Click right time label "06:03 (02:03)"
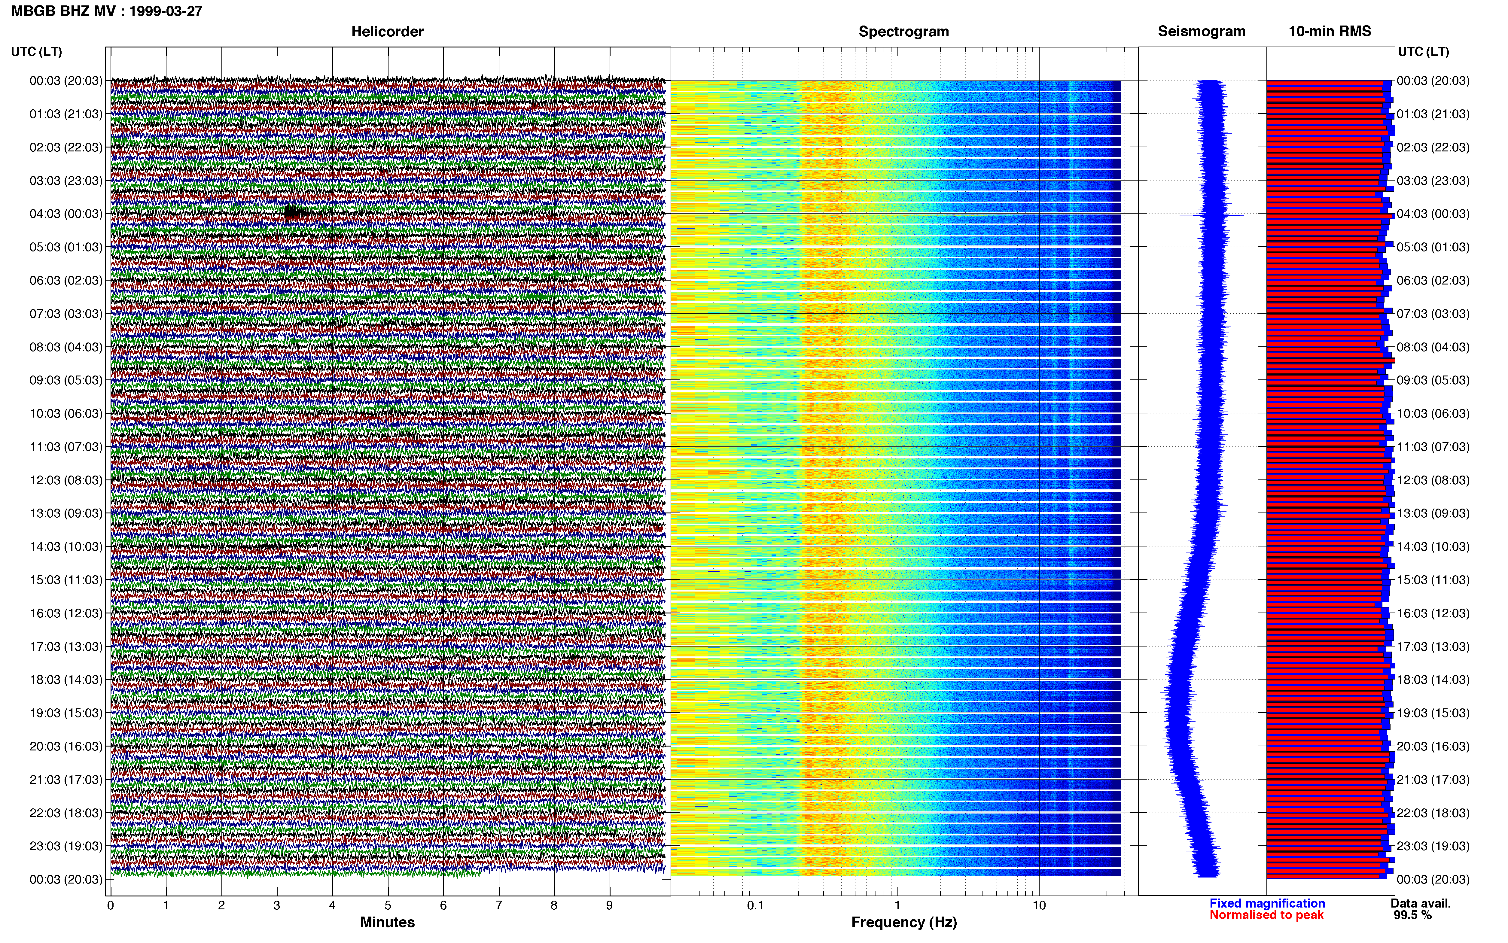The height and width of the screenshot is (943, 1508). [x=1433, y=281]
